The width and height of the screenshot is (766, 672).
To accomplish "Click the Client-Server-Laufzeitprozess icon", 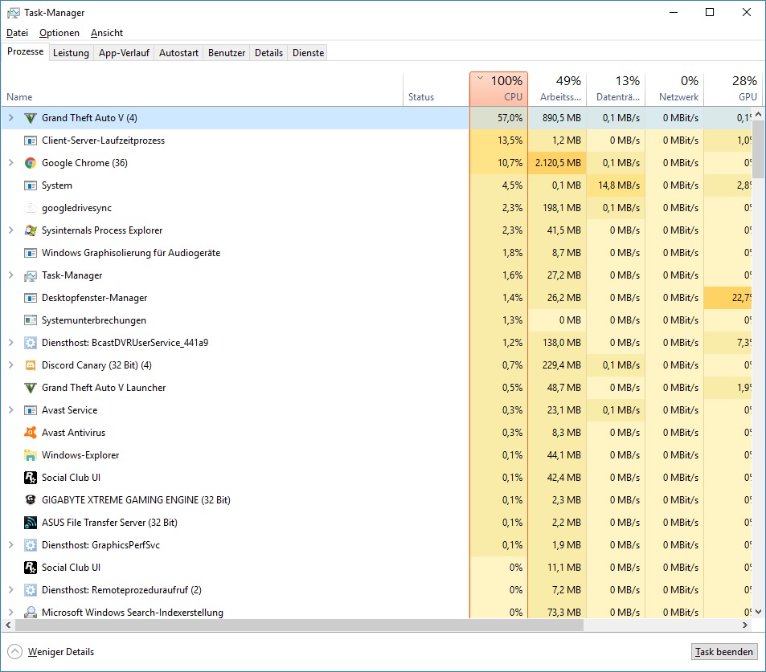I will point(31,141).
